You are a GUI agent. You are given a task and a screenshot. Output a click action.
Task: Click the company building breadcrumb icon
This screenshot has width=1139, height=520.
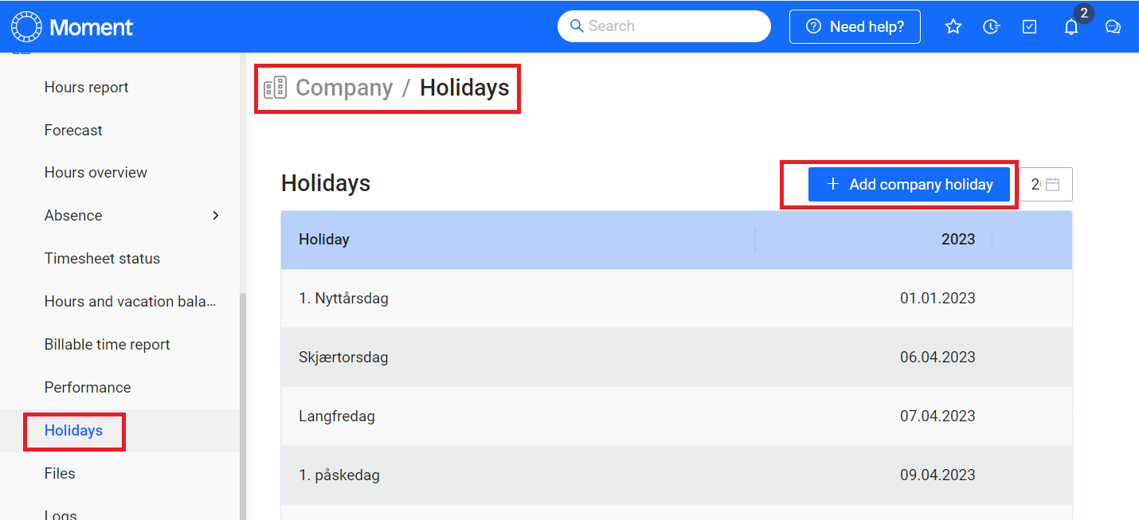275,88
